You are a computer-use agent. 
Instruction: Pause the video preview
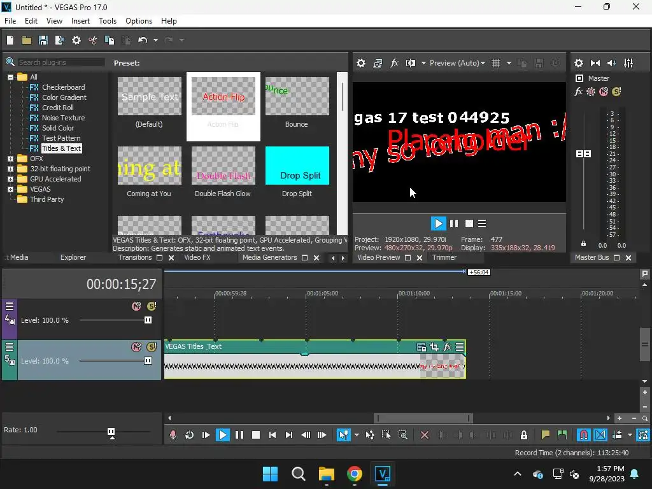point(454,223)
